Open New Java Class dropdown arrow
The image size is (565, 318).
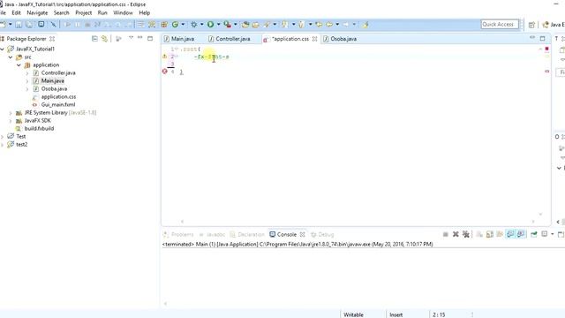click(x=183, y=25)
